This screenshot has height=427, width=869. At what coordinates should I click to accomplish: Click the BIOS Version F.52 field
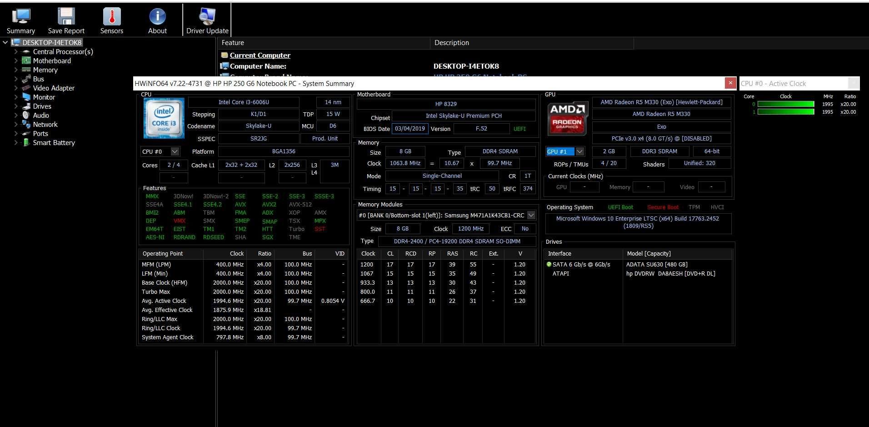[481, 129]
